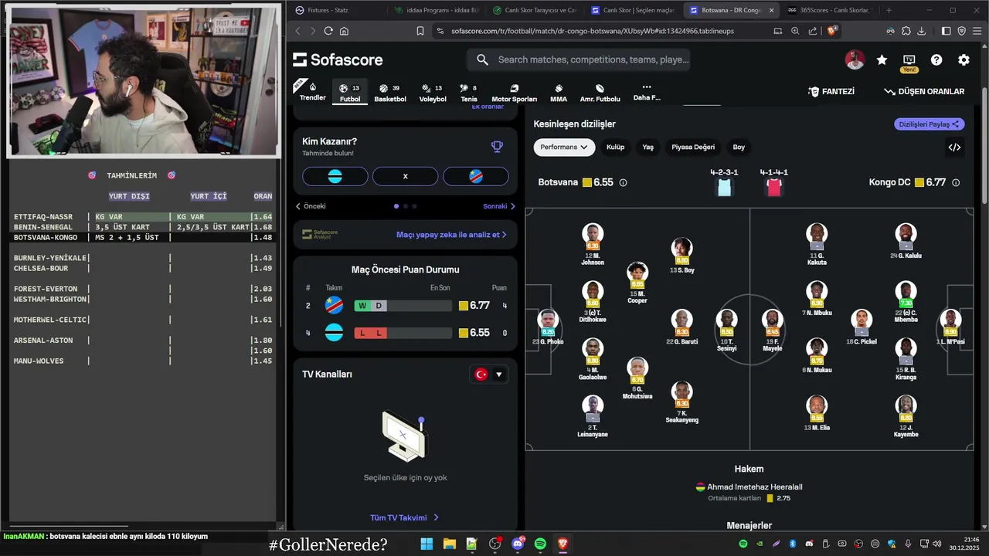Vote draw X in Kim Kazanır
The height and width of the screenshot is (556, 989).
[405, 176]
